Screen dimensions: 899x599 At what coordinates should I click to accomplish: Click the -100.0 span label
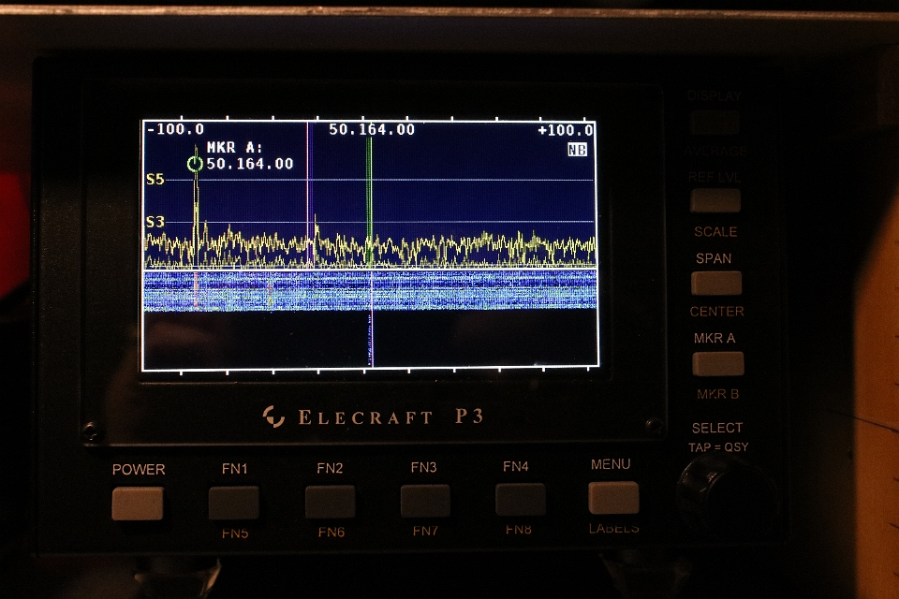pos(175,129)
